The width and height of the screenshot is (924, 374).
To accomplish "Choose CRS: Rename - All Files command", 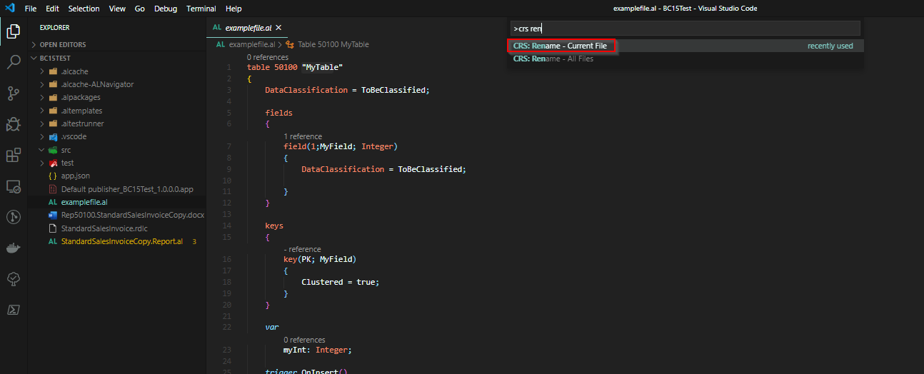I will click(553, 59).
